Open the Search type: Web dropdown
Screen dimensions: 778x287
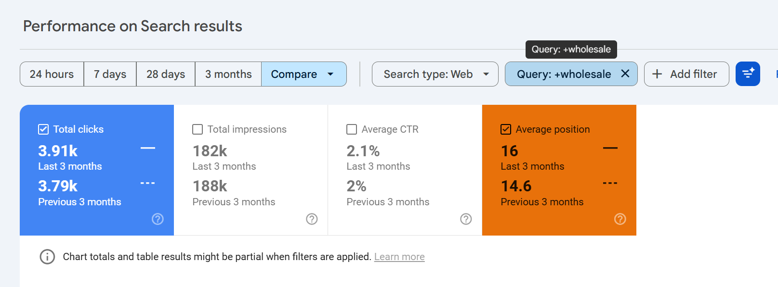tap(435, 74)
